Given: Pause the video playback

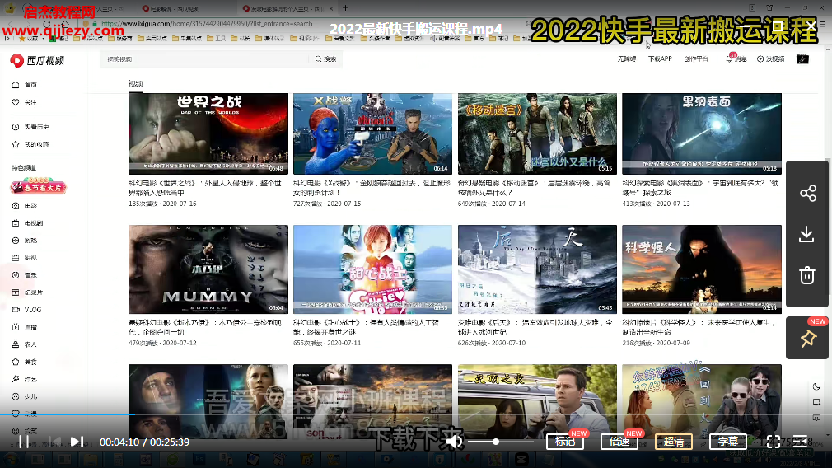Looking at the screenshot, I should [x=24, y=442].
